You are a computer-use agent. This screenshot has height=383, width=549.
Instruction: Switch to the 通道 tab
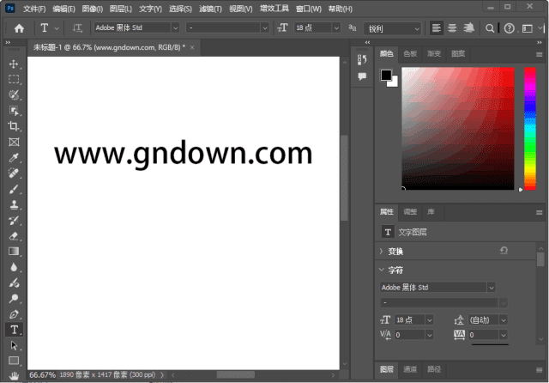(x=410, y=370)
